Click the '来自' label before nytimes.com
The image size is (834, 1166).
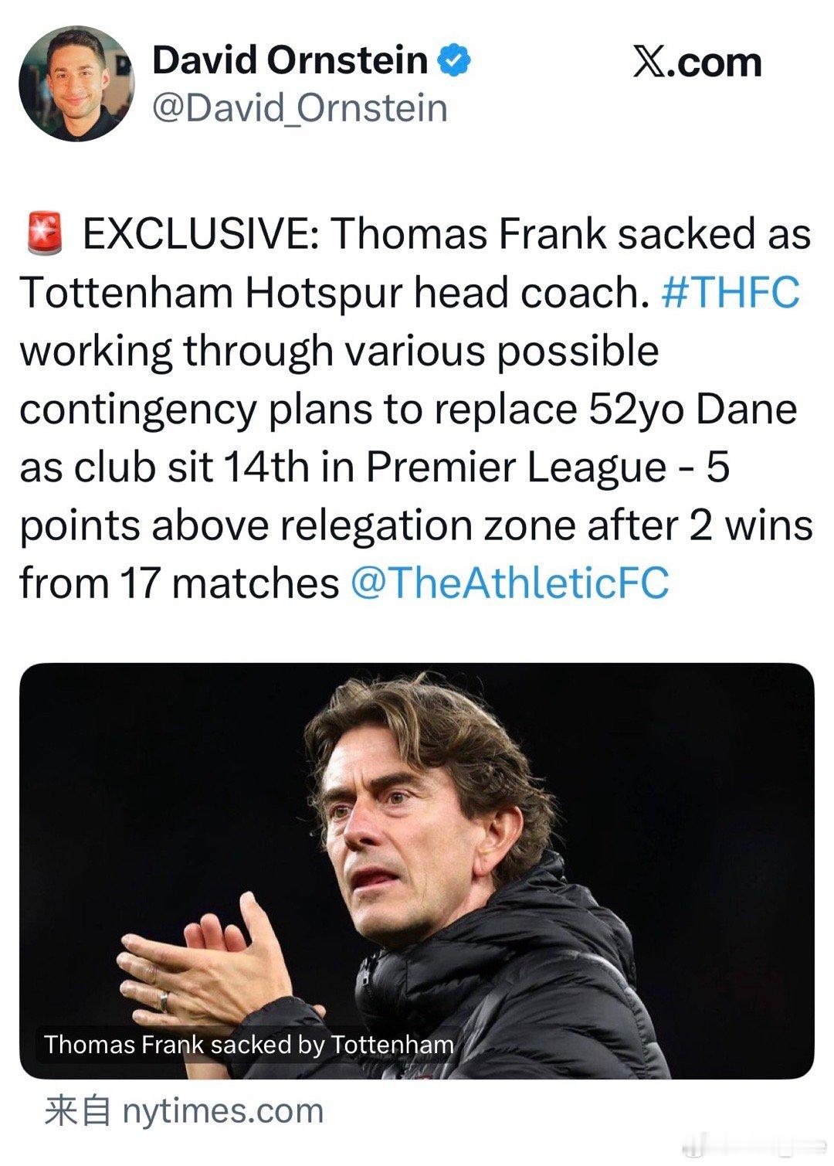[x=77, y=1111]
